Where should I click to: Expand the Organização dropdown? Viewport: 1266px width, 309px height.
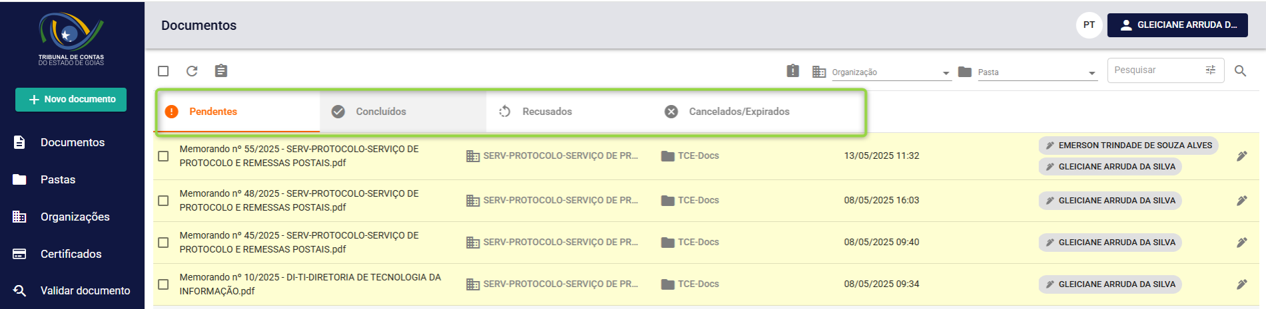click(x=891, y=72)
